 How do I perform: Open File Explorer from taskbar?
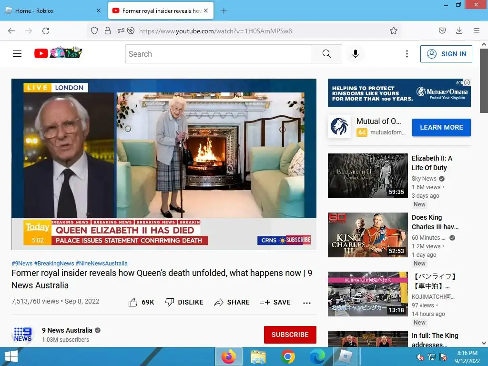pos(258,356)
